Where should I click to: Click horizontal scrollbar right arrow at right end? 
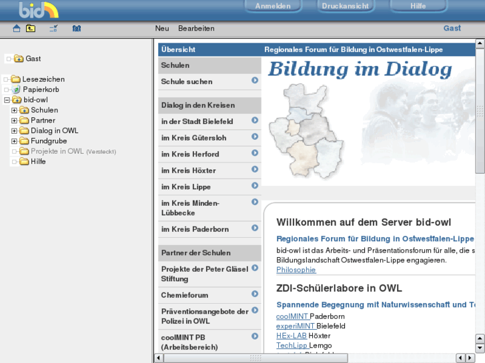click(x=470, y=358)
